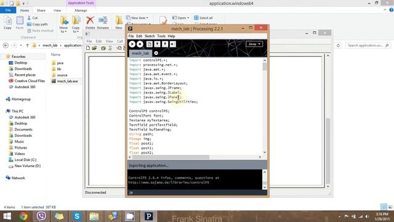Viewport: 394px width, 222px height.
Task: Click the Windows Start button
Action: tap(7, 216)
